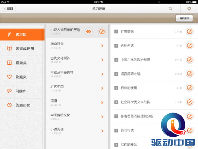Select the 标点符号 category title
198x149 pixels.
click(x=57, y=44)
